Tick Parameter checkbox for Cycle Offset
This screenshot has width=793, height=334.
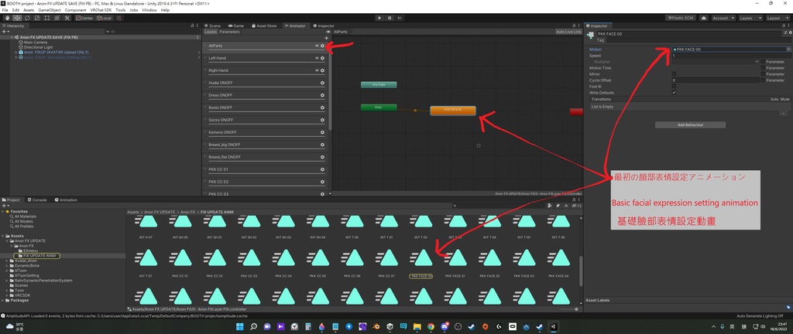763,80
